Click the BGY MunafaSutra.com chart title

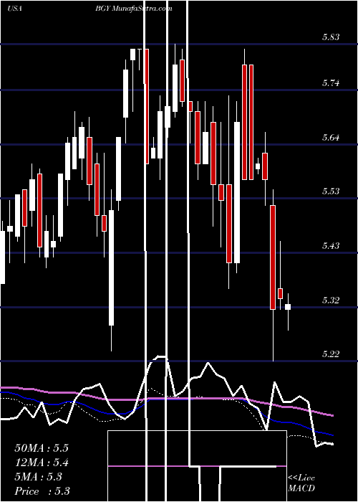(134, 9)
